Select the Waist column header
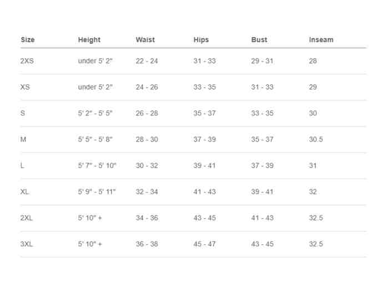 tap(145, 40)
